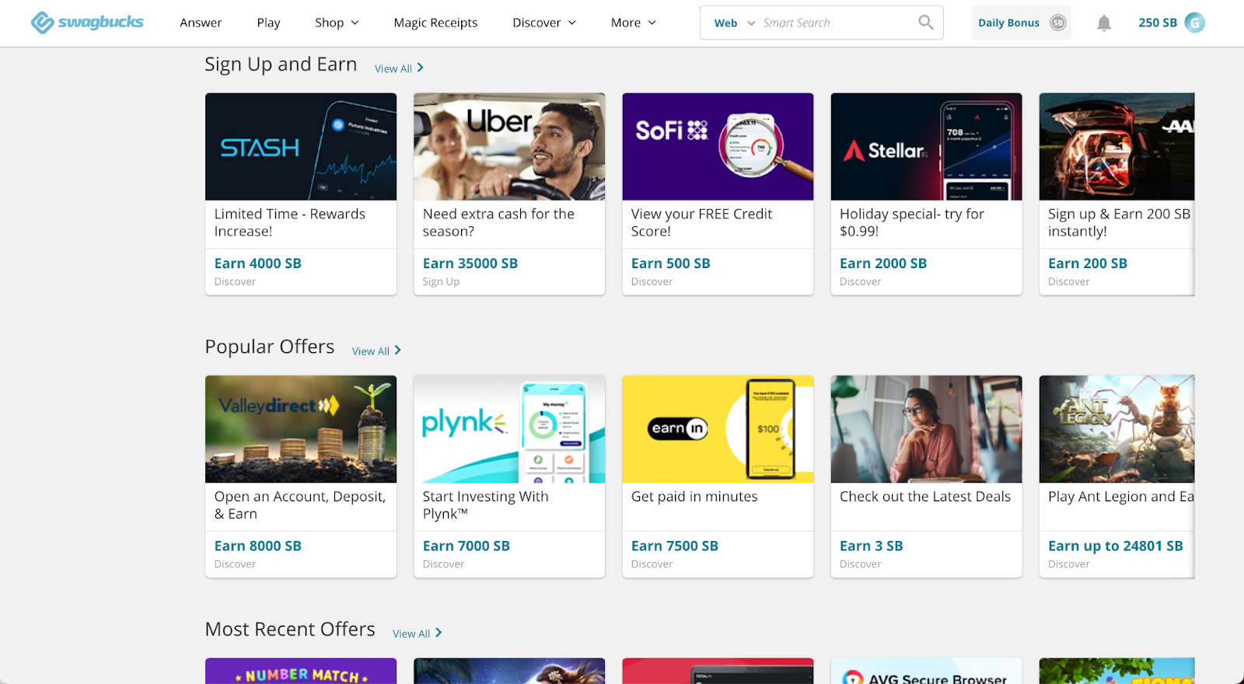
Task: Open the Web search type dropdown
Action: pyautogui.click(x=734, y=23)
